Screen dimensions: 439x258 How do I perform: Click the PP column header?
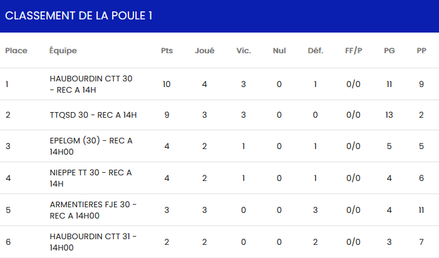(x=421, y=51)
